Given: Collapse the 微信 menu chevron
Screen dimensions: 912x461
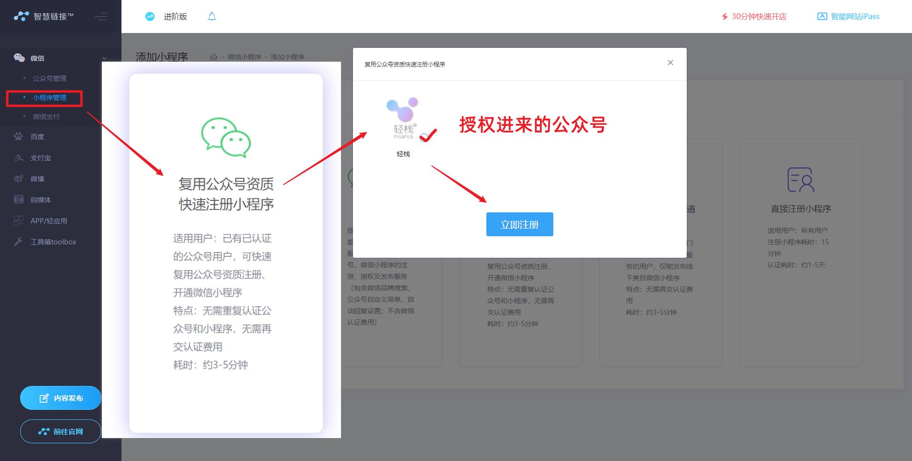Looking at the screenshot, I should click(x=104, y=58).
